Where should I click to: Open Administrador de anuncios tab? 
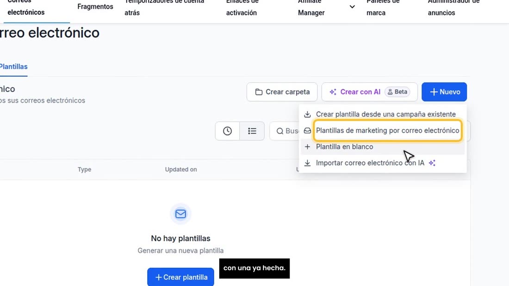tap(453, 6)
